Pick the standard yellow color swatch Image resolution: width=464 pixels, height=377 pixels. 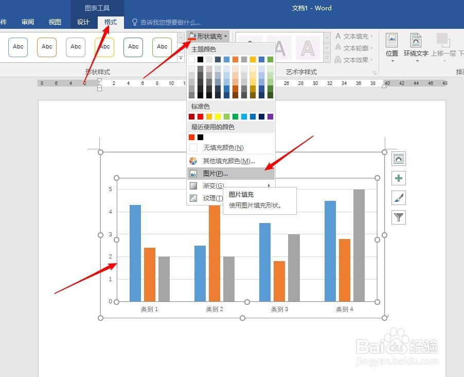tap(218, 117)
